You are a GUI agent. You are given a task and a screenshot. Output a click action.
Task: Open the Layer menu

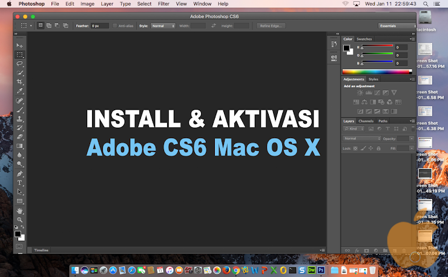(x=107, y=4)
